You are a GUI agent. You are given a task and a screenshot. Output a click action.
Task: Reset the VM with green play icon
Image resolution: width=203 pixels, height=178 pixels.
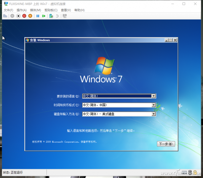click(44, 16)
